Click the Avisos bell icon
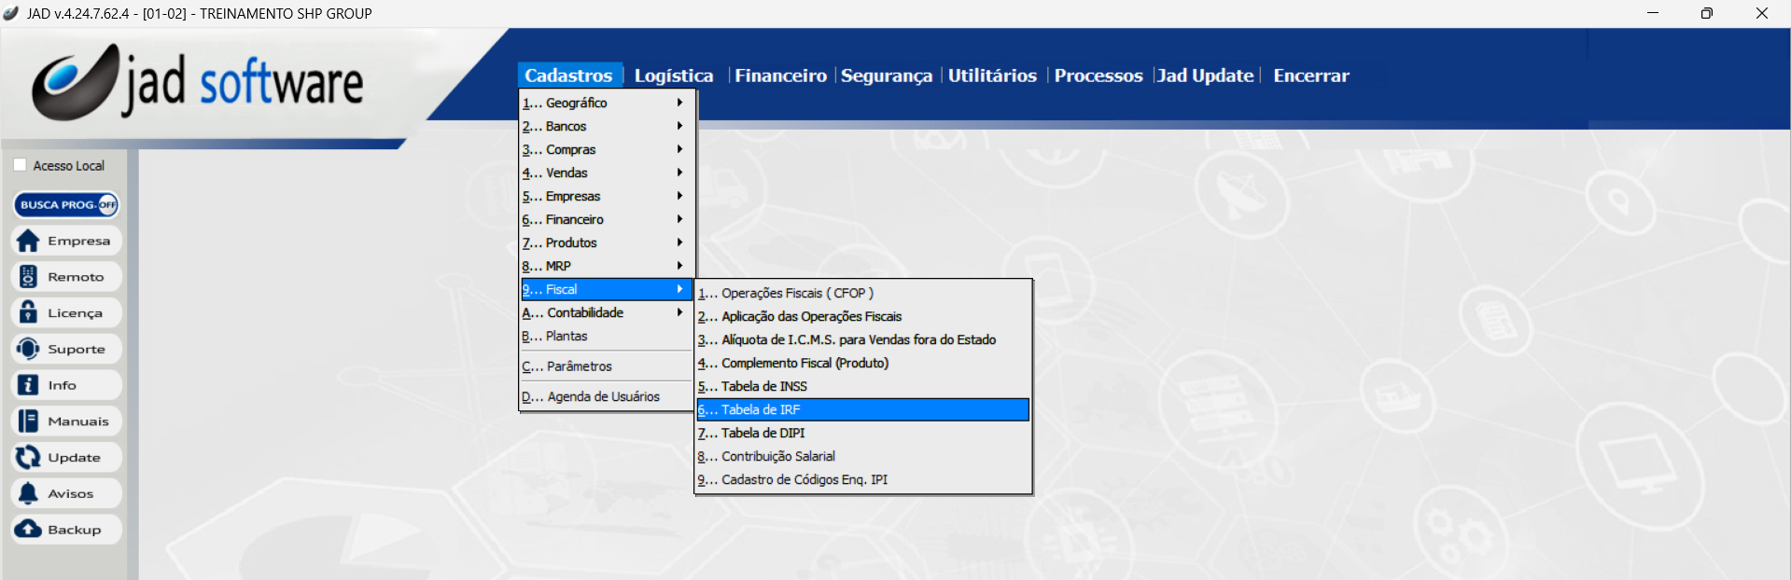 click(29, 493)
